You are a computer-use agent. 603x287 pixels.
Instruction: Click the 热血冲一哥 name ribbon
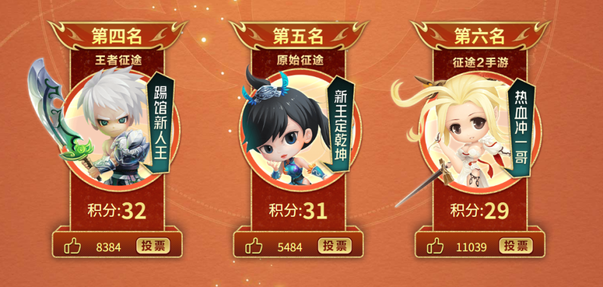(x=522, y=127)
